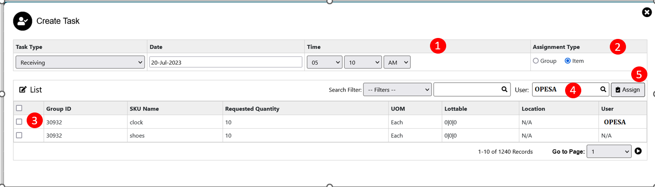Check the shoes row checkbox
Viewport: 655px width, 187px height.
coord(19,135)
